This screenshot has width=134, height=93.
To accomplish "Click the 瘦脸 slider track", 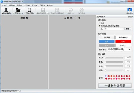I will pos(114,66).
